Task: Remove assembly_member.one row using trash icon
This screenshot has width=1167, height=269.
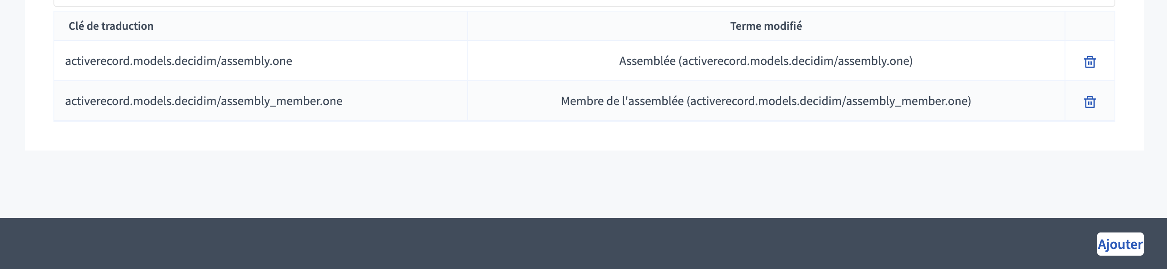Action: (x=1089, y=102)
